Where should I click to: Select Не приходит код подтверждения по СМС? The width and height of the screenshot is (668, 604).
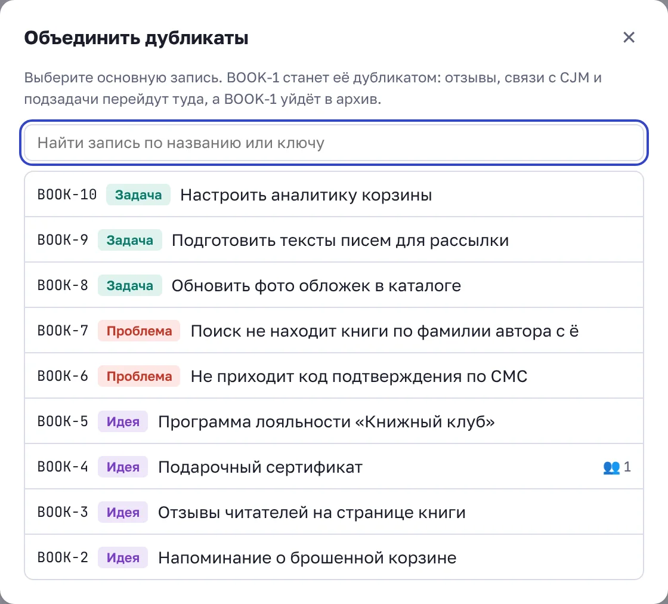point(334,376)
